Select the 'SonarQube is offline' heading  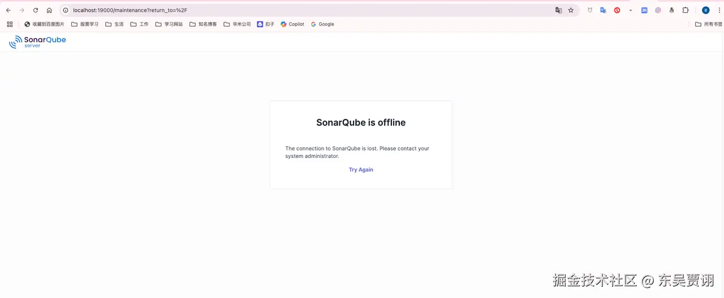[x=361, y=123]
